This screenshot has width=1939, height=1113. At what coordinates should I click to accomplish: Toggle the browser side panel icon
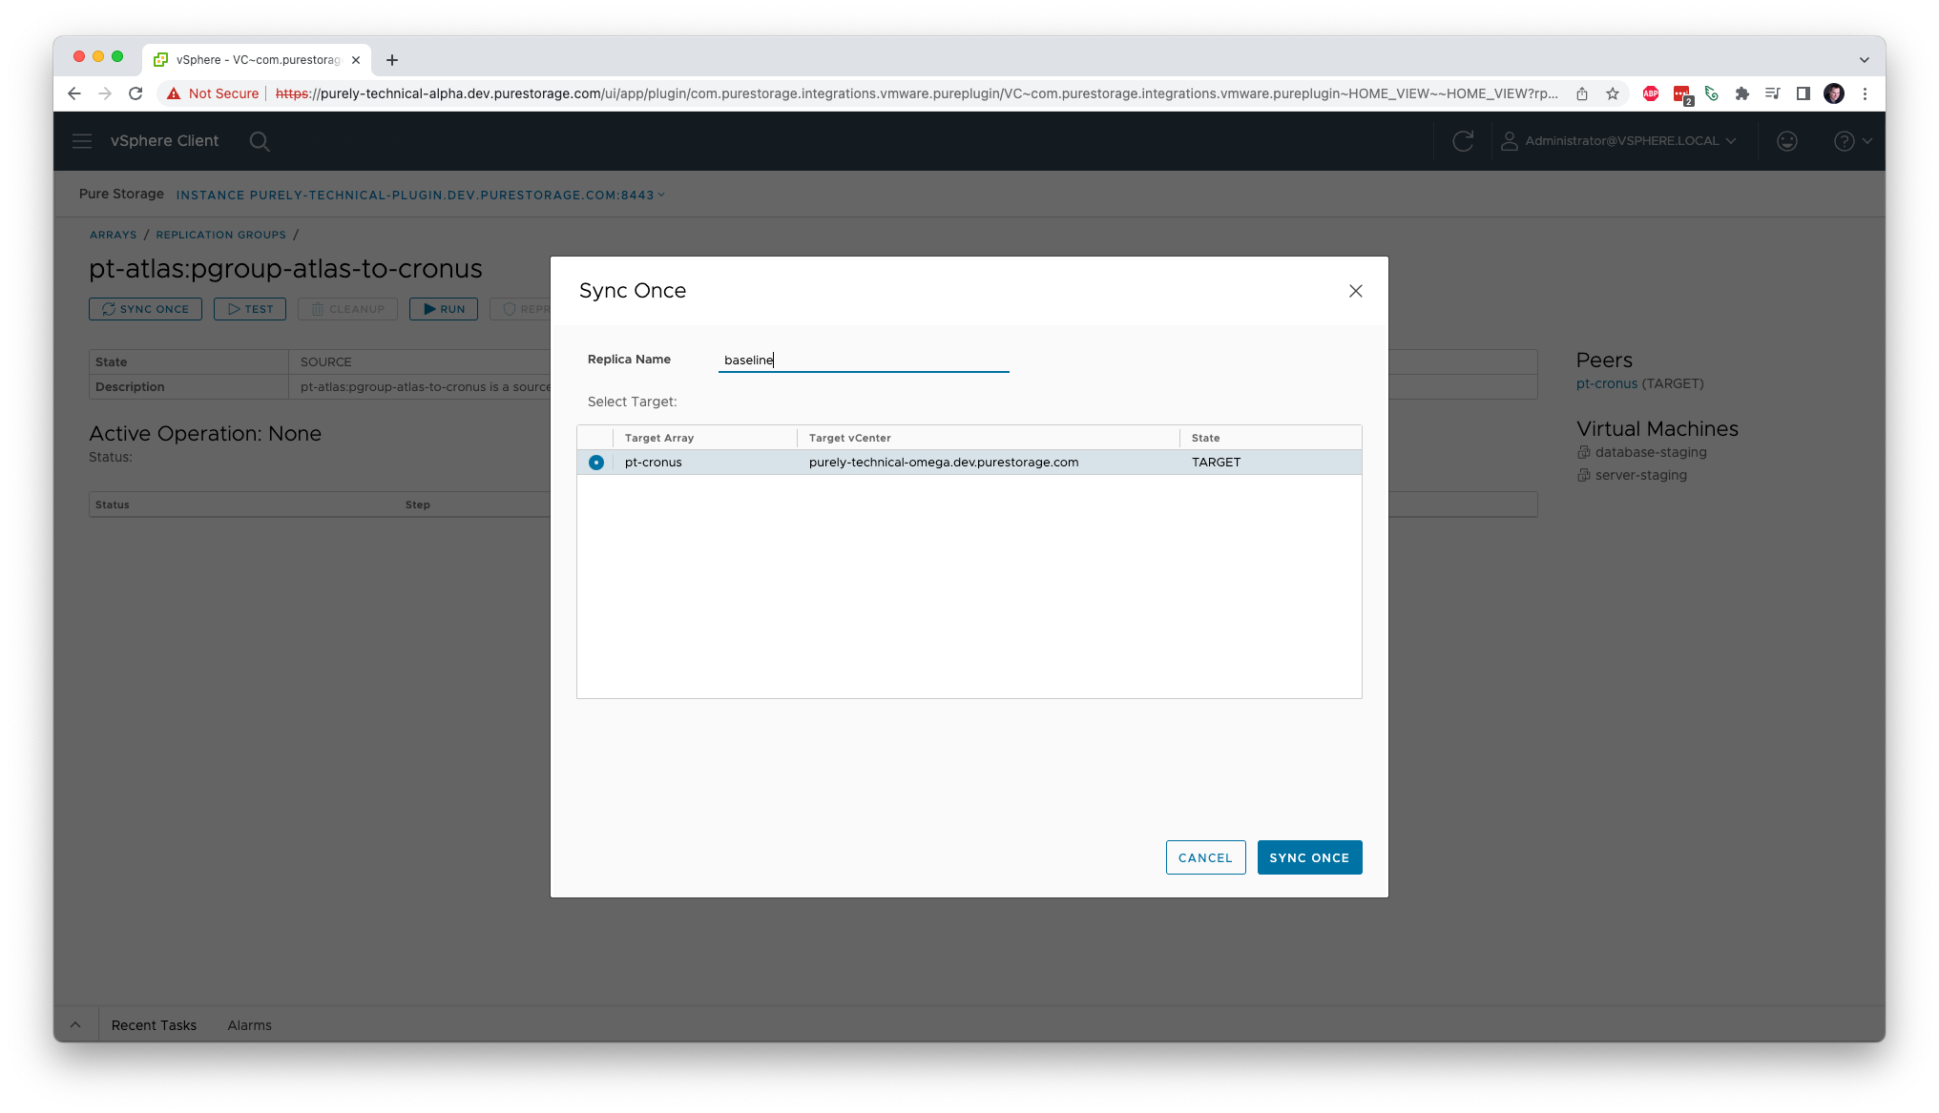pos(1803,93)
